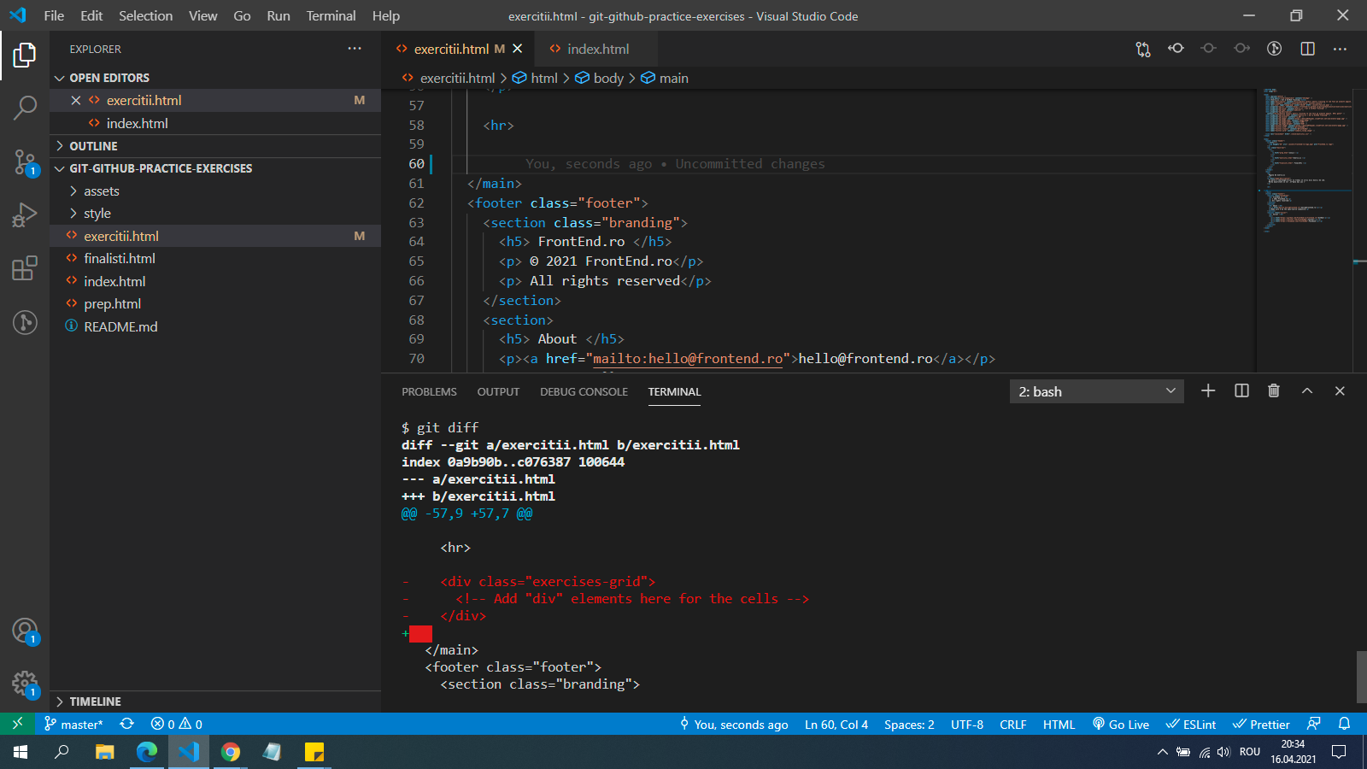This screenshot has width=1367, height=769.
Task: Click the Split Editor Right icon
Action: click(x=1307, y=49)
